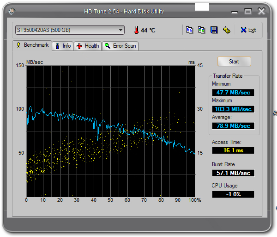Screen dimensions: 277x237
Task: Click the Average transfer rate value box
Action: (x=233, y=125)
